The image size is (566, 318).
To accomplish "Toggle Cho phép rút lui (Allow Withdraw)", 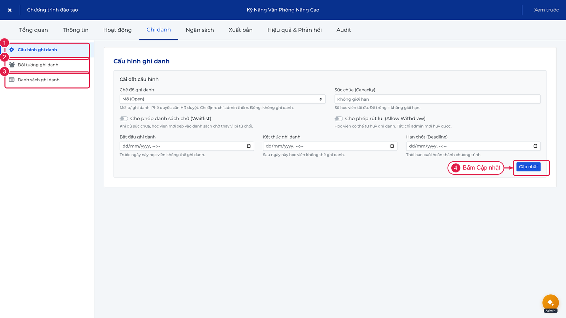I will (x=339, y=119).
